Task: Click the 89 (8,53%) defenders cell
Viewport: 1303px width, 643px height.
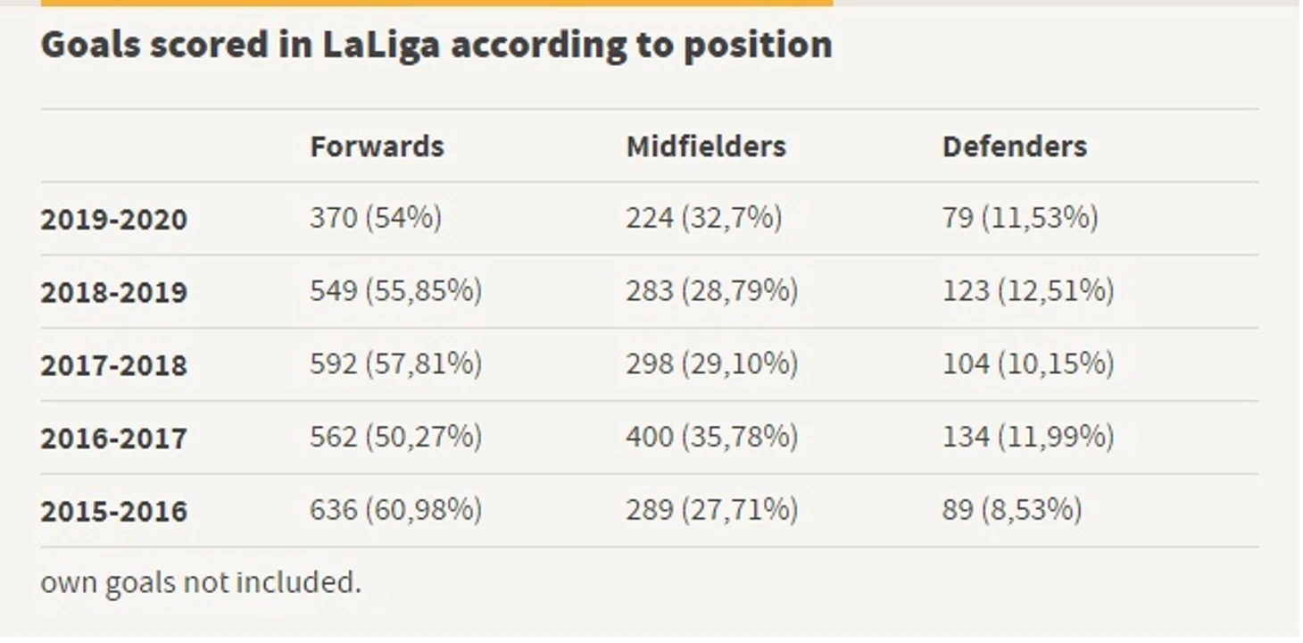Action: [x=1012, y=510]
